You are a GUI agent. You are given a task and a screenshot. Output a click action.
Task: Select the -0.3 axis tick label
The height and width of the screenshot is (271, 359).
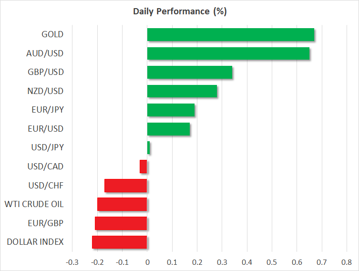pyautogui.click(x=72, y=262)
